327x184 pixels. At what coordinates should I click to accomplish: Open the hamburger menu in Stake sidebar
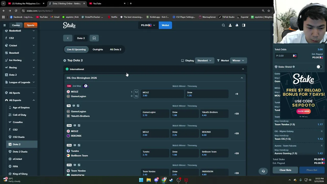(4, 25)
